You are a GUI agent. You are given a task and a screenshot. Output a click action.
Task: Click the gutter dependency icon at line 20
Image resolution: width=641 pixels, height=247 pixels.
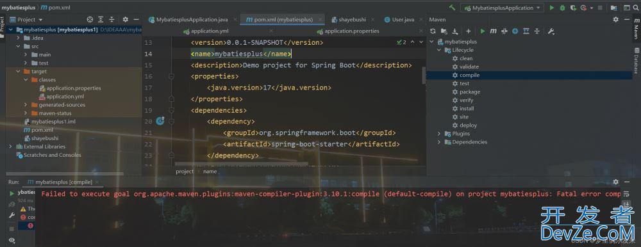pos(160,121)
